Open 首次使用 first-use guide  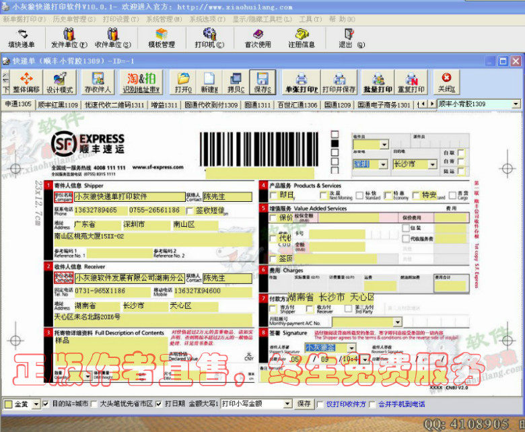pyautogui.click(x=258, y=38)
